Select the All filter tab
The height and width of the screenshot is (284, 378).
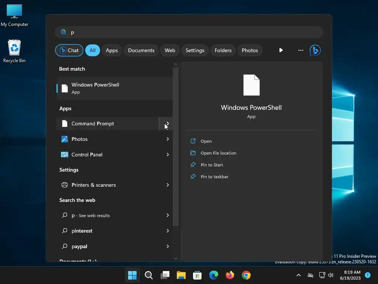93,50
